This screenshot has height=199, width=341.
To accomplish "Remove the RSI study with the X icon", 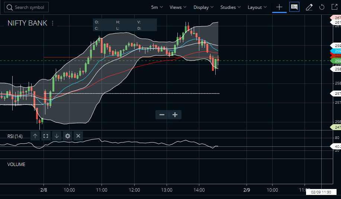I will pyautogui.click(x=78, y=136).
